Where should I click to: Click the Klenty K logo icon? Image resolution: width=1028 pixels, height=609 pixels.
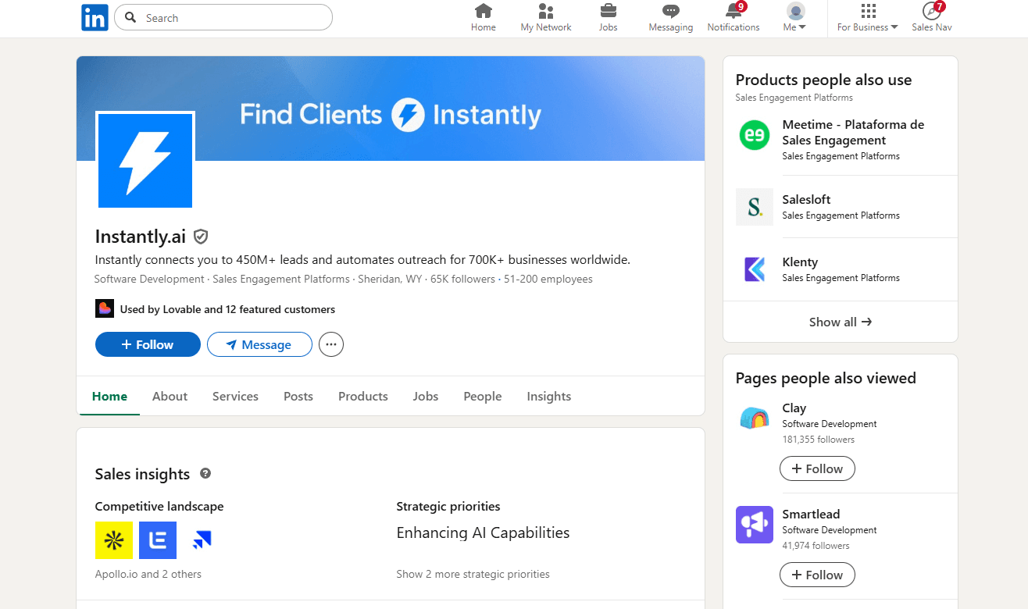click(755, 269)
